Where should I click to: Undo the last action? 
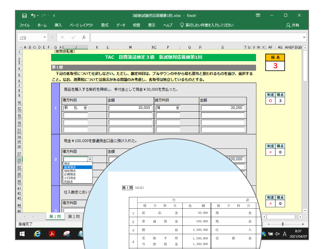(x=33, y=15)
